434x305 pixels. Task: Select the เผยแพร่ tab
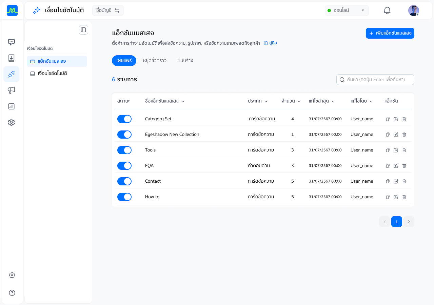(x=124, y=61)
